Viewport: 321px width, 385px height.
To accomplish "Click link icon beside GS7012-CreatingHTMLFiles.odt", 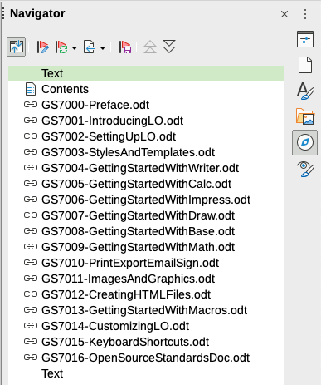I will tap(31, 294).
